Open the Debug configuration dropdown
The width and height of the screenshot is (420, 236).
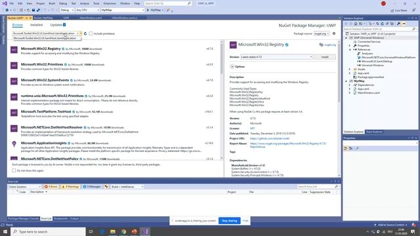tap(67, 10)
